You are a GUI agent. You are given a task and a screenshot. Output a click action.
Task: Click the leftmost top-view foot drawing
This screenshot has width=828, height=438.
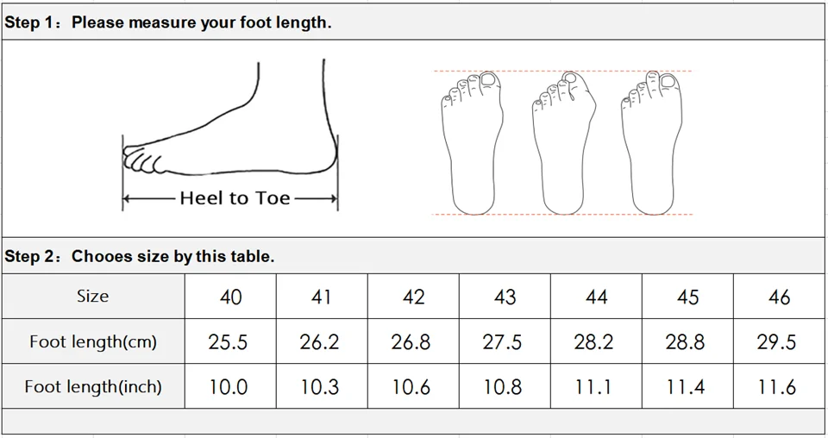[x=470, y=143]
